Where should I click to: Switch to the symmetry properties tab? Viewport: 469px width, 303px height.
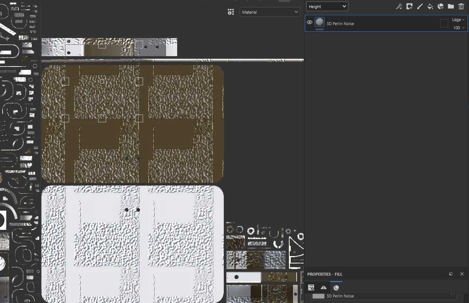(x=324, y=287)
